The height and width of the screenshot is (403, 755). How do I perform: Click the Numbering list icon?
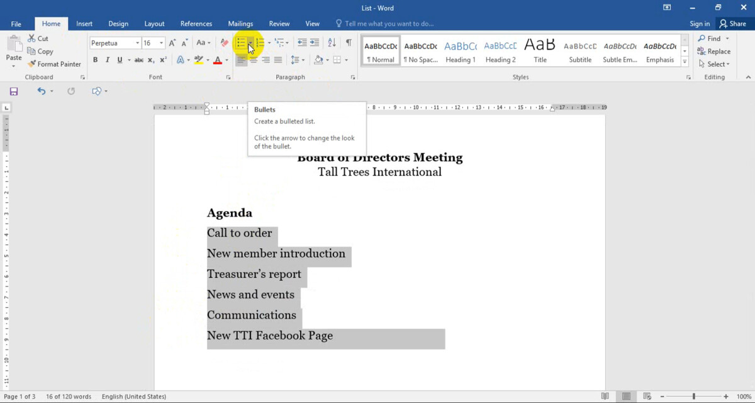pos(259,43)
